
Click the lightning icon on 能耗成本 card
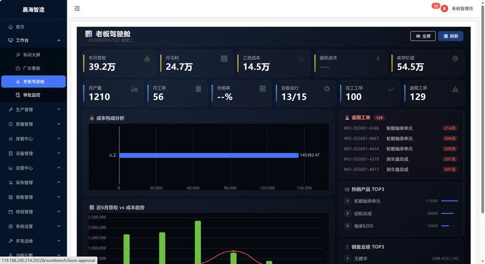tap(378, 59)
